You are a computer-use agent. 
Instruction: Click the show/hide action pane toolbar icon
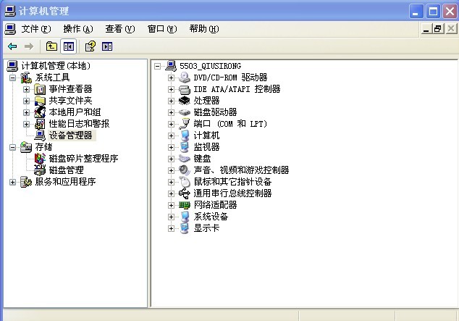[107, 46]
